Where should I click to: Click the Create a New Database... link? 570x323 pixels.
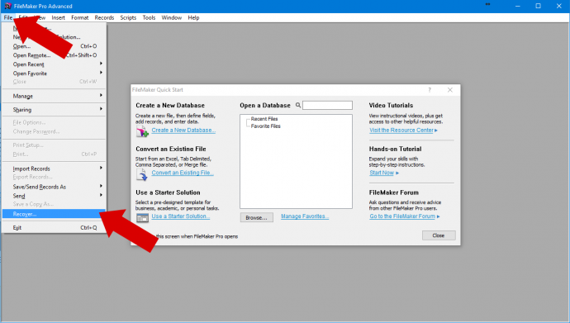183,130
